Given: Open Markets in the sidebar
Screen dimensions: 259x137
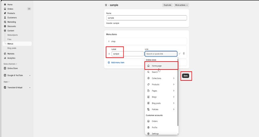Looking at the screenshot, I should point(11,54).
